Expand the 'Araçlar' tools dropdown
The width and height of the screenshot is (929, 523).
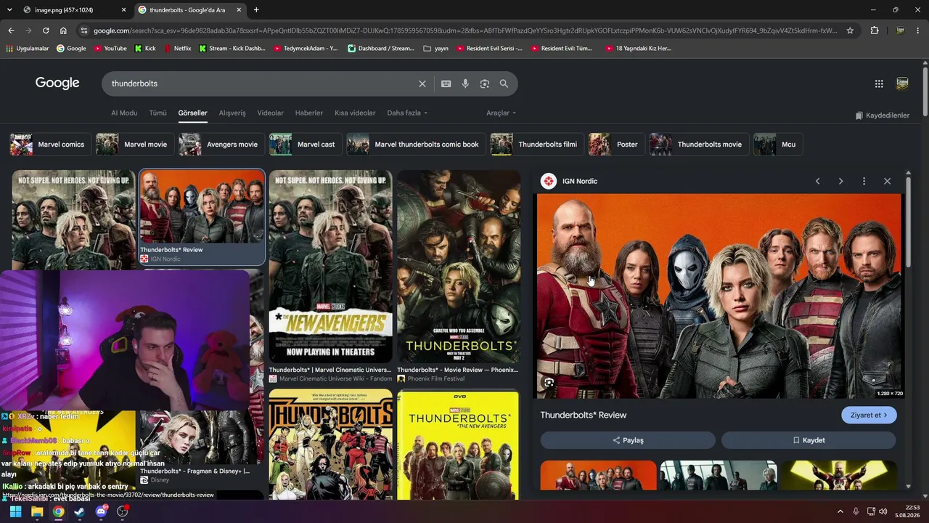tap(502, 113)
